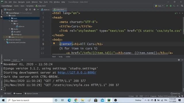Image resolution: width=184 pixels, height=103 pixels.
Task: Switch to Local terminal tab
Action: coord(15,60)
